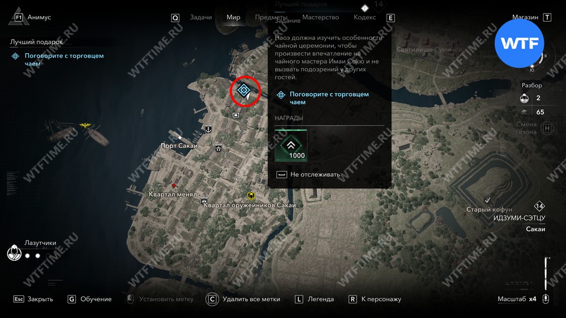Select the golden eagle viewpoint marker
Viewport: 566px width, 318px height.
(x=85, y=125)
